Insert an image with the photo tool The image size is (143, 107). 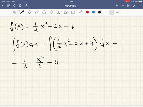(66, 12)
